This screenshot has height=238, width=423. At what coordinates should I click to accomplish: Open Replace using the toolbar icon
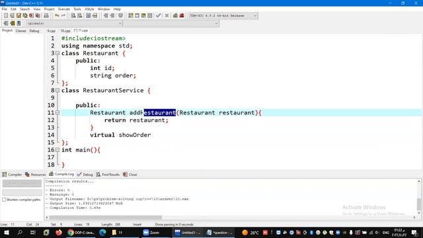[79, 16]
